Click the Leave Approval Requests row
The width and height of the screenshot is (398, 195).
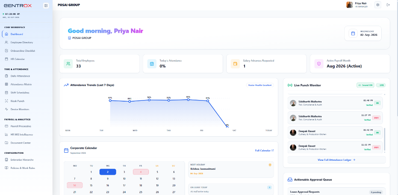336,191
